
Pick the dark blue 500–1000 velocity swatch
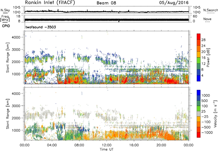[x=199, y=98]
